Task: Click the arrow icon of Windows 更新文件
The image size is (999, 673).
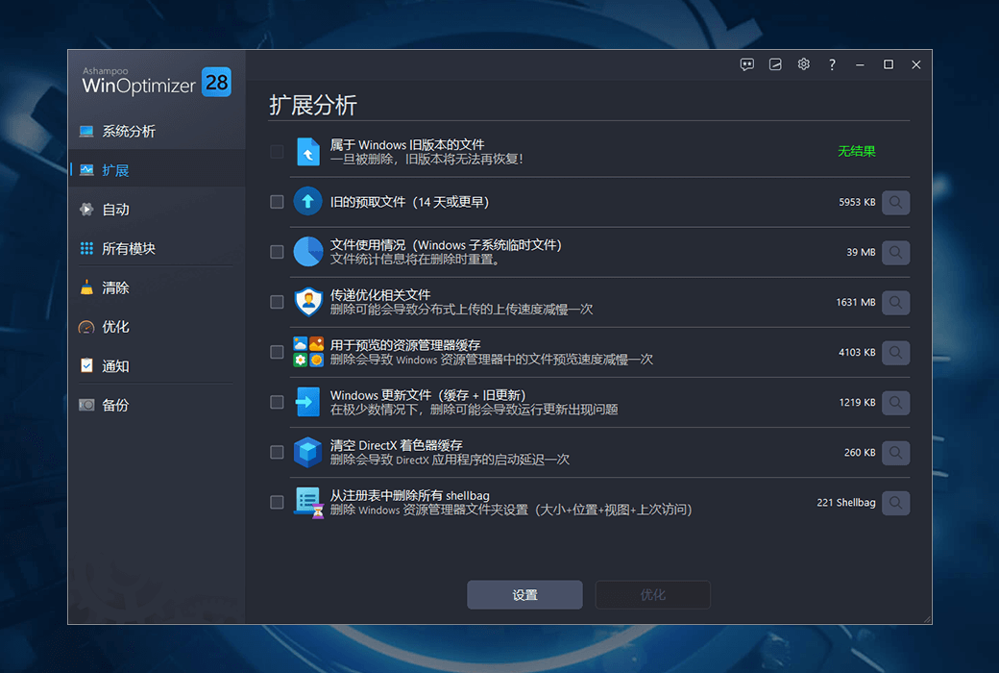Action: point(307,402)
